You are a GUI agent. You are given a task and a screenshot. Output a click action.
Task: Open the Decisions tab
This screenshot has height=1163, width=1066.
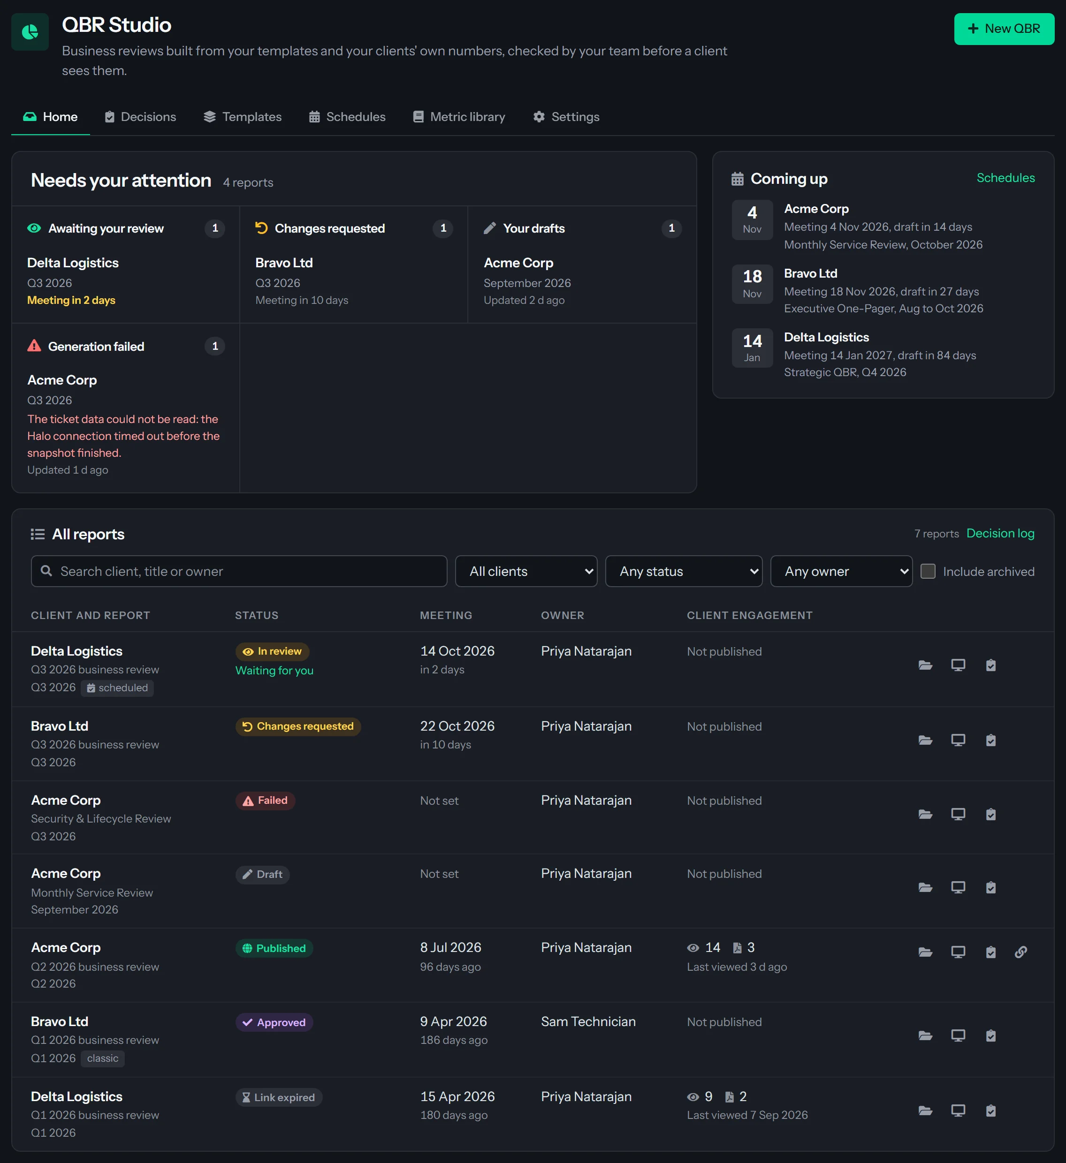pyautogui.click(x=140, y=116)
